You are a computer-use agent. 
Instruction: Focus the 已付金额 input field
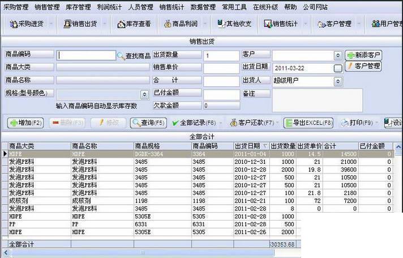click(x=221, y=95)
